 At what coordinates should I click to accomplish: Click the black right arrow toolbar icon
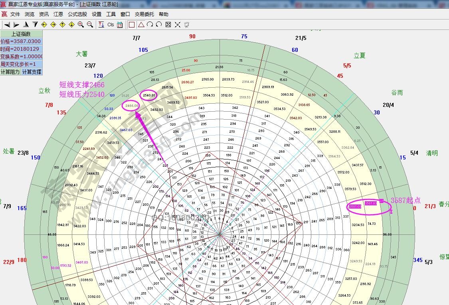16,25
